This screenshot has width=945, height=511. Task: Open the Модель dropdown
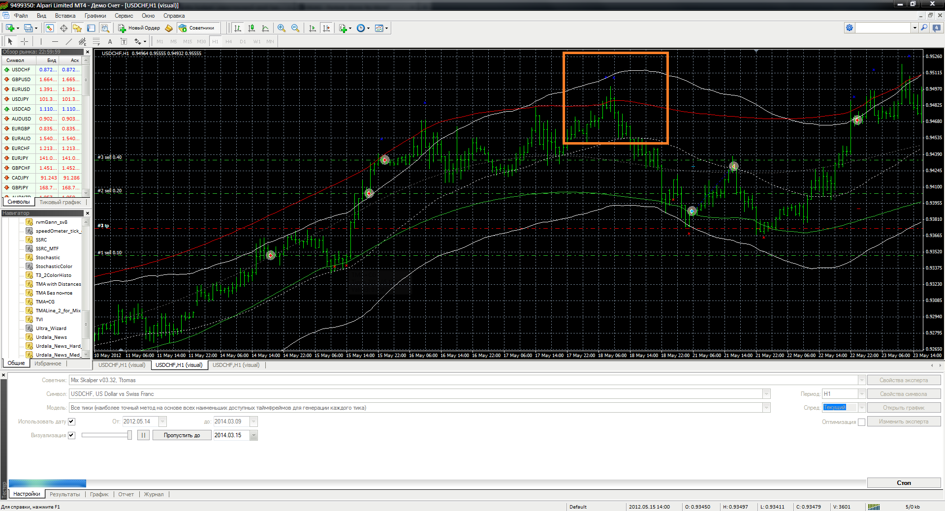pos(766,408)
